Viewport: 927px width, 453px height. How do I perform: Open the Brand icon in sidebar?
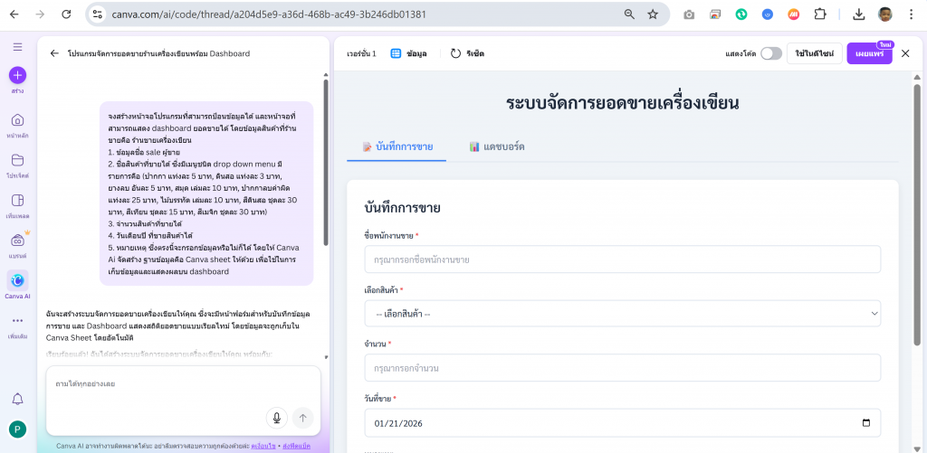click(x=17, y=241)
